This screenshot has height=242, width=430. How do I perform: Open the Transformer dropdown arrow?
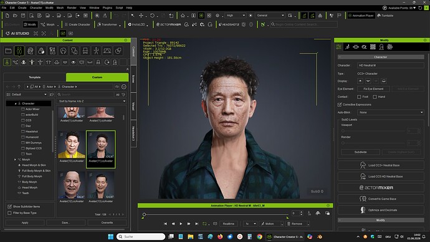tap(120, 25)
